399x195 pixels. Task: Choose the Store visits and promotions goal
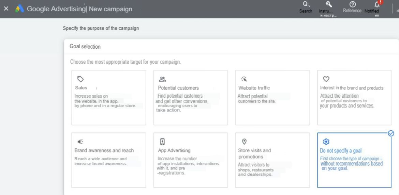click(272, 160)
